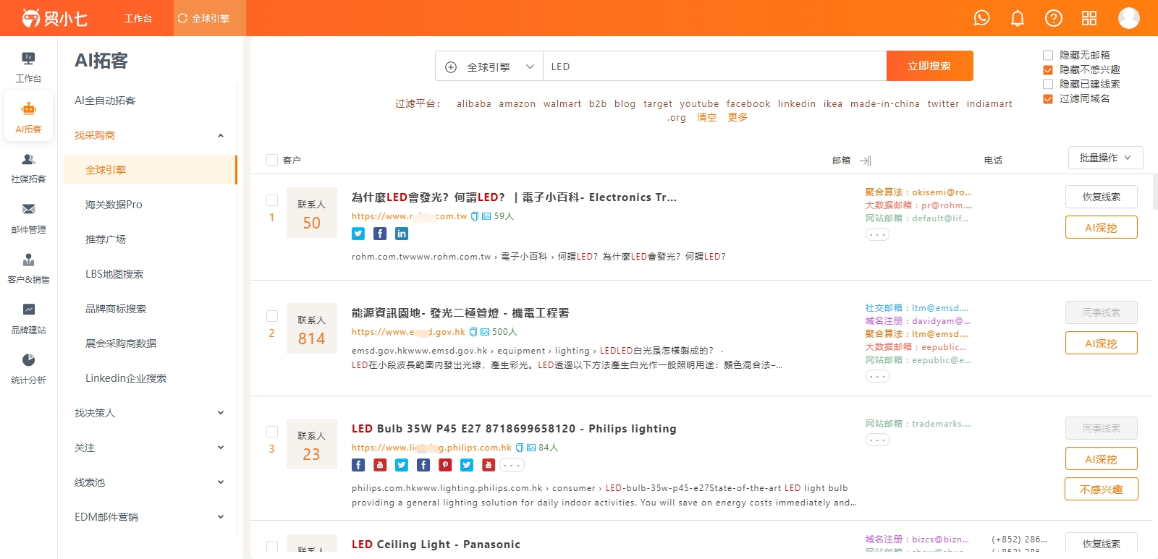Filter by the made-in-china platform

tap(884, 103)
